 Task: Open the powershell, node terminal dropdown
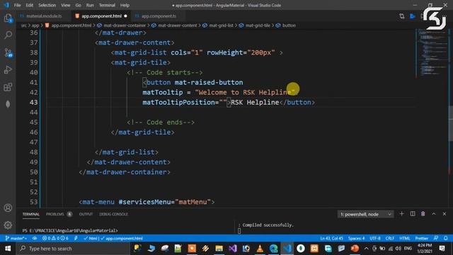pos(365,214)
